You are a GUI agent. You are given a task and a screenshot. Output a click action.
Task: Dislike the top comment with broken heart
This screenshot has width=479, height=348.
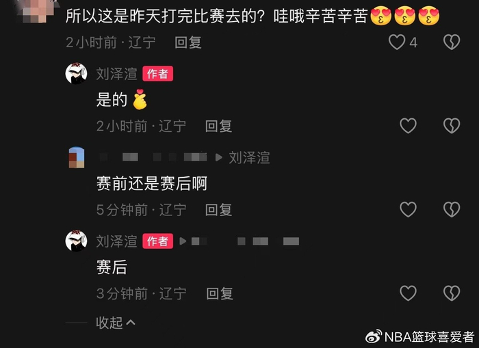(x=452, y=42)
